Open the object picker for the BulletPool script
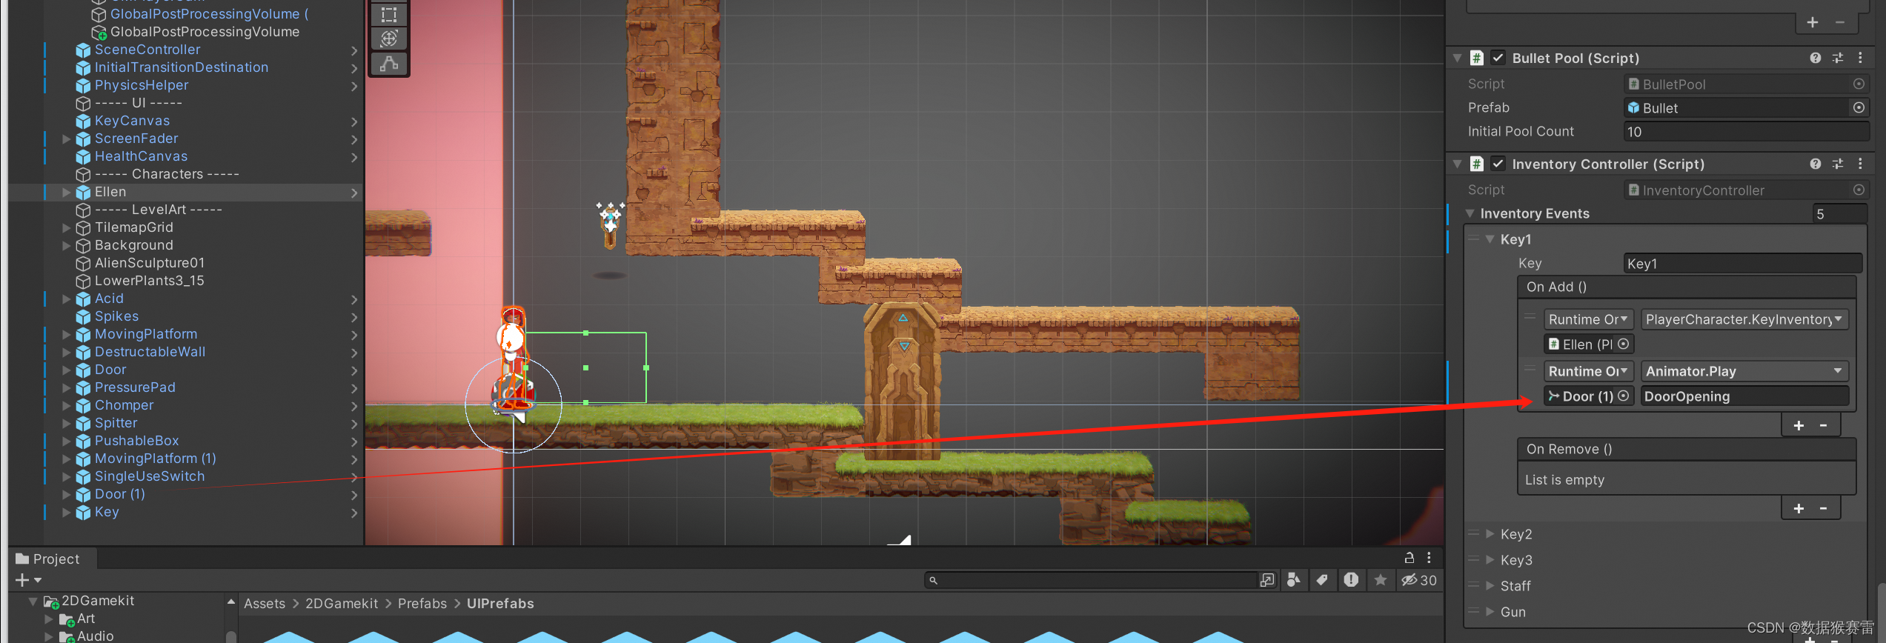Image resolution: width=1886 pixels, height=643 pixels. [1859, 84]
